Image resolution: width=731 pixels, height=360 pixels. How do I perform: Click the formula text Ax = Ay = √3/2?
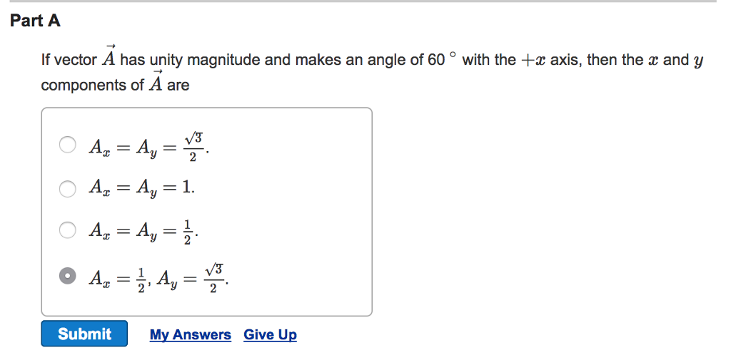(x=149, y=146)
